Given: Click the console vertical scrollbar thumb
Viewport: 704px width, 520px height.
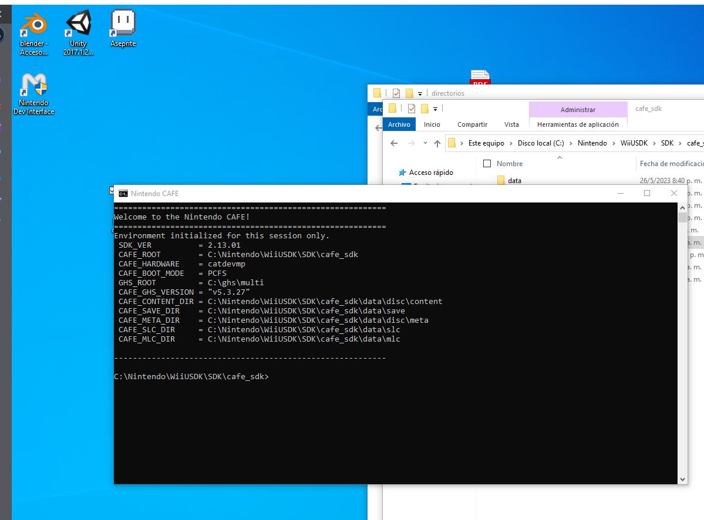Looking at the screenshot, I should click(682, 217).
